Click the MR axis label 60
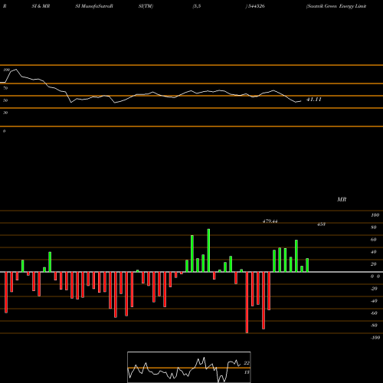The height and width of the screenshot is (383, 383). click(374, 240)
